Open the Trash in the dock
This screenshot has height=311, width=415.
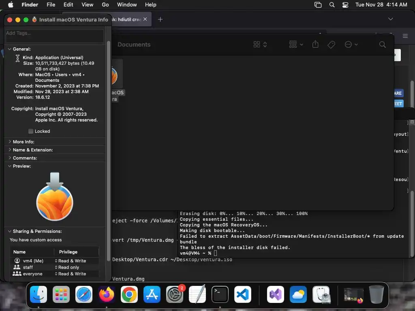[376, 294]
